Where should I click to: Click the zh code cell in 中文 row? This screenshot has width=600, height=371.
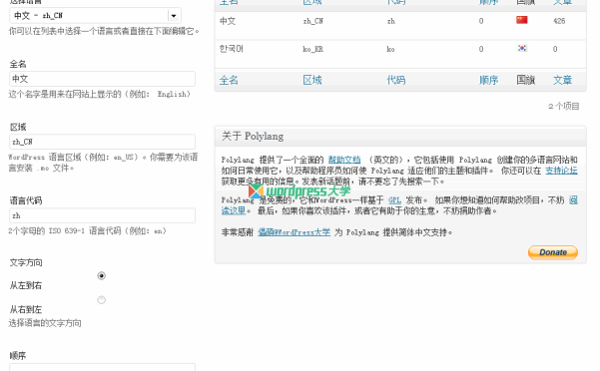click(x=390, y=21)
